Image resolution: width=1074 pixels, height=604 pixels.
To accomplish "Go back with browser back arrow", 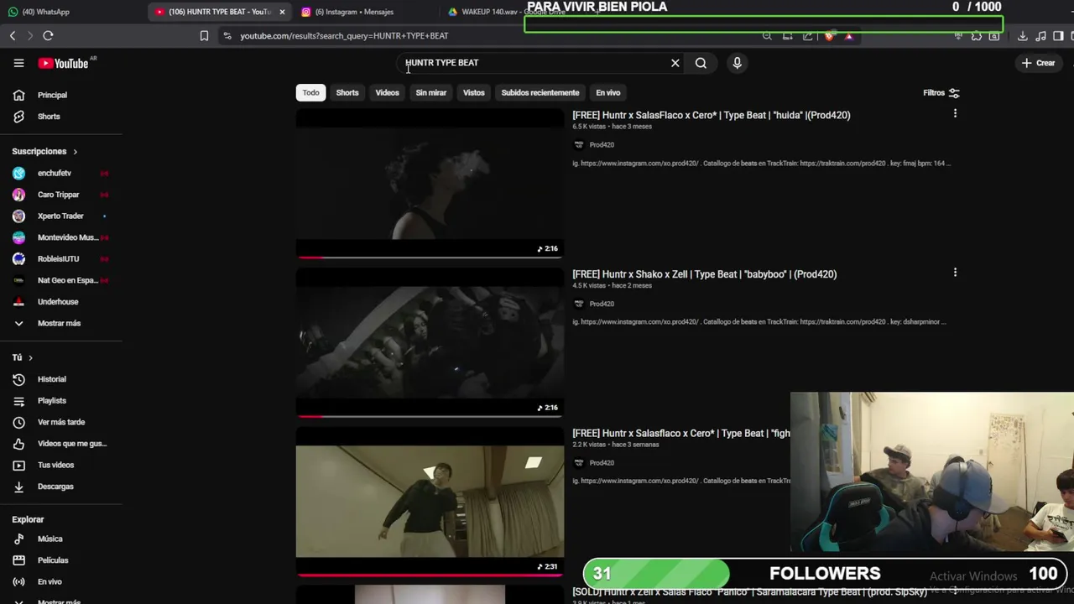I will click(x=13, y=35).
